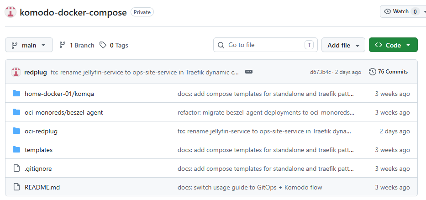Viewport: 426px width, 200px height.
Task: Focus the Go to file search field
Action: (x=265, y=45)
